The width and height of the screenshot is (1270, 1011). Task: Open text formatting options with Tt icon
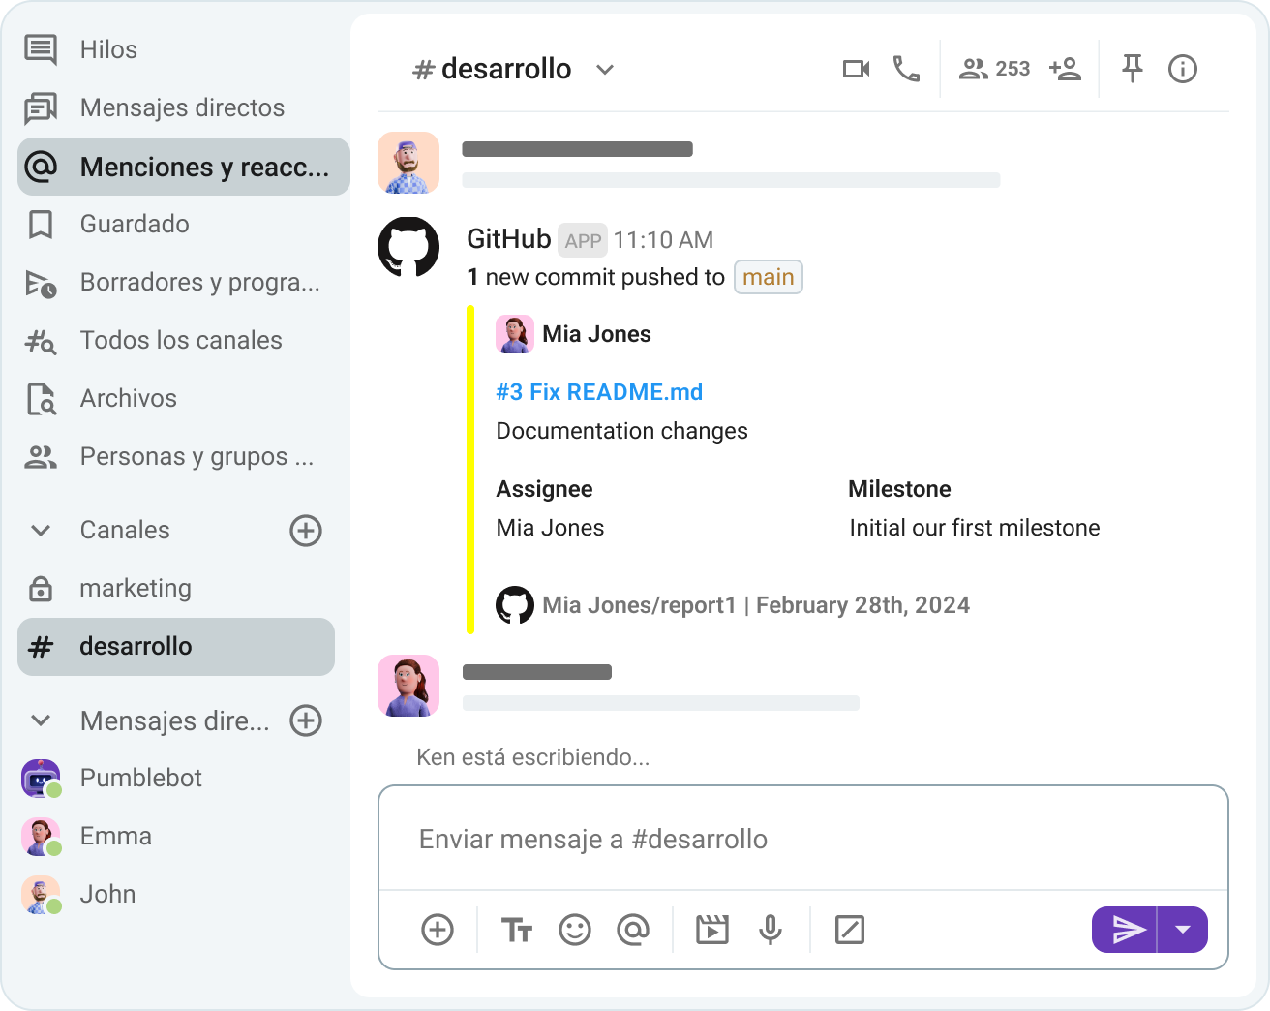tap(517, 930)
